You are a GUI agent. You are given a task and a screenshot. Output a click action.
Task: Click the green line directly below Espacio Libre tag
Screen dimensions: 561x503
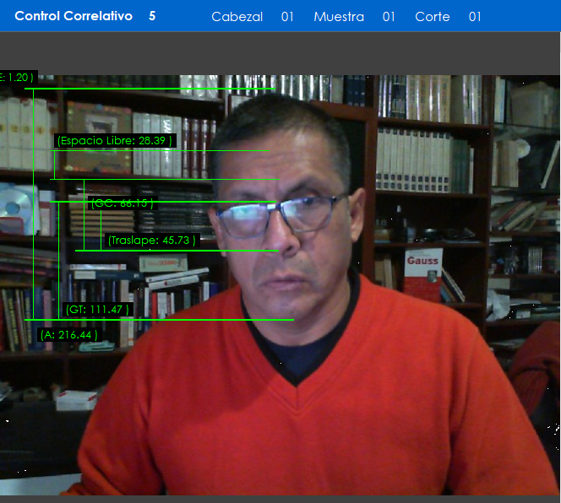pyautogui.click(x=161, y=151)
